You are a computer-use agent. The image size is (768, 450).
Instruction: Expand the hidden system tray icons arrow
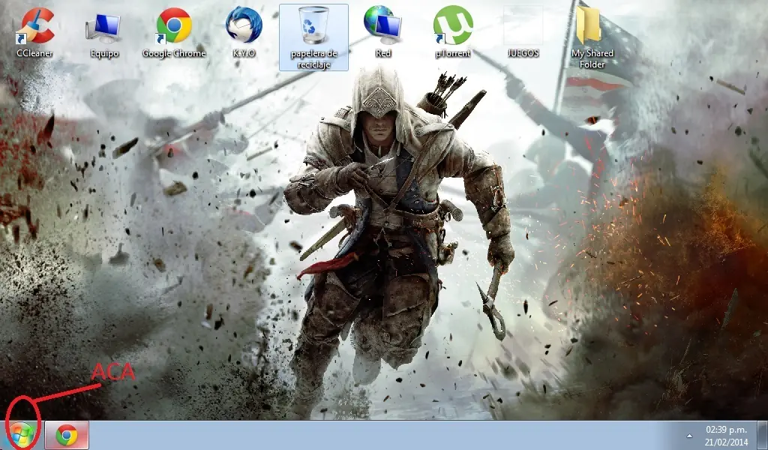tap(689, 436)
